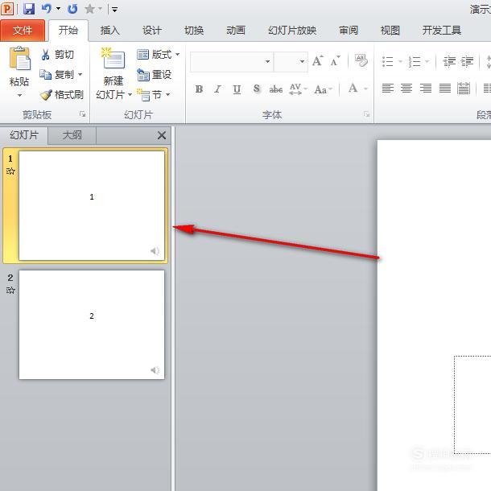This screenshot has width=491, height=491.
Task: Click animation star icon under slide 1
Action: [x=10, y=171]
